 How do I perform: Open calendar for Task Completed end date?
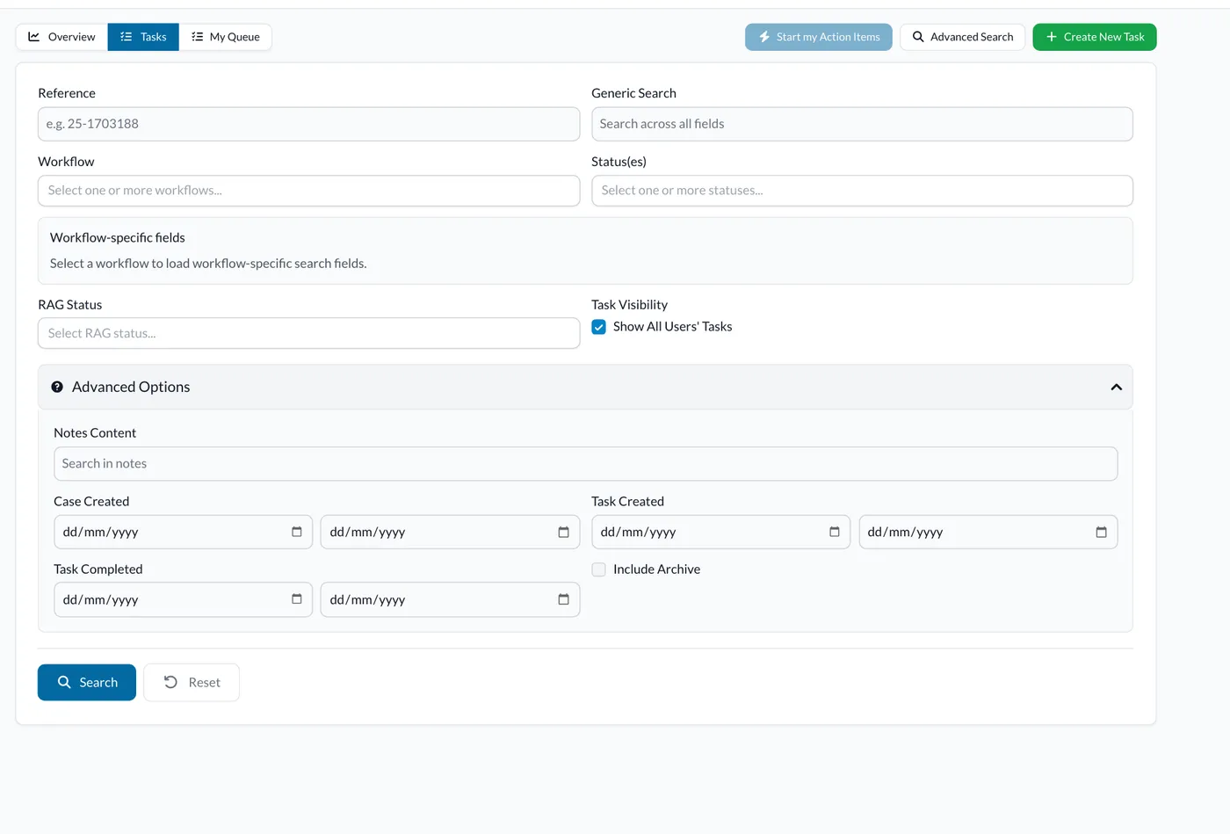point(564,599)
